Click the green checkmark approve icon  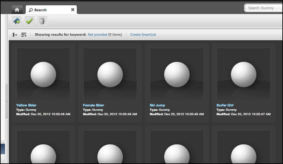[29, 21]
